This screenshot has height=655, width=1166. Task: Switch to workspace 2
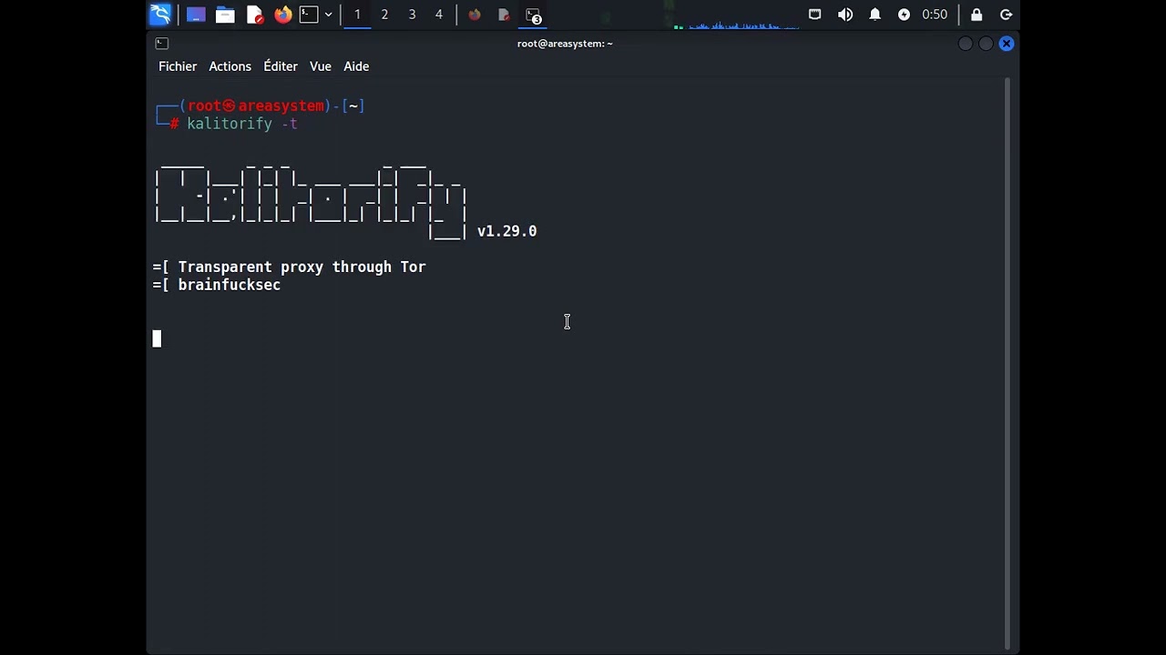pyautogui.click(x=384, y=15)
